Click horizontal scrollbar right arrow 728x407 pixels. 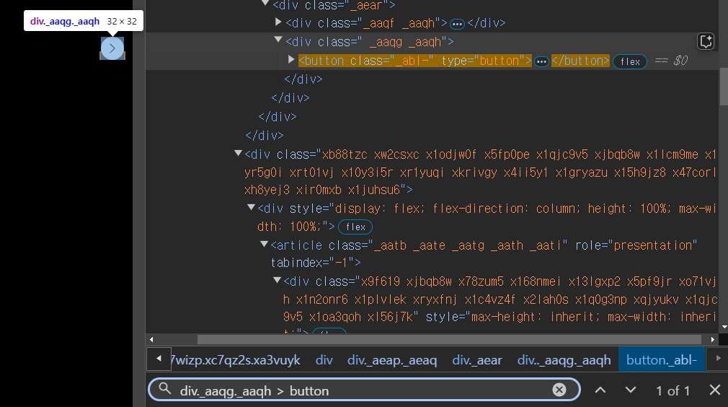click(x=713, y=340)
